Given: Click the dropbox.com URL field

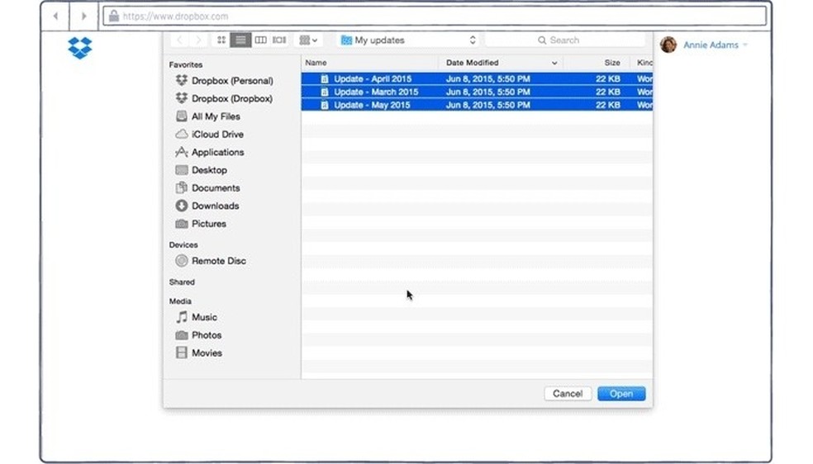Looking at the screenshot, I should click(x=435, y=16).
